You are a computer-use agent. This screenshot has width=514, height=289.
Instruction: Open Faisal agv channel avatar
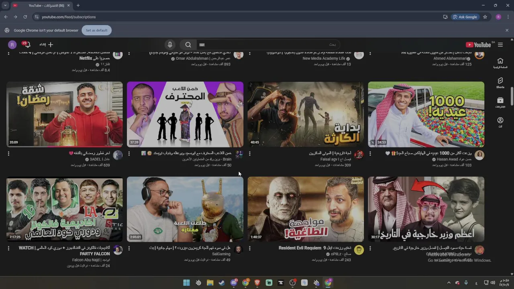tap(359, 155)
